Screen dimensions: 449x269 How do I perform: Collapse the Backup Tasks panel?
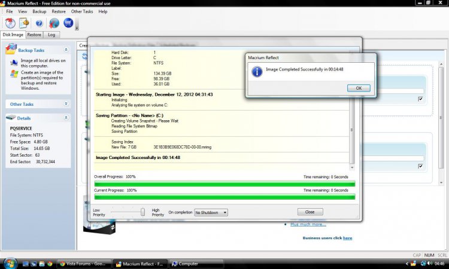[66, 50]
